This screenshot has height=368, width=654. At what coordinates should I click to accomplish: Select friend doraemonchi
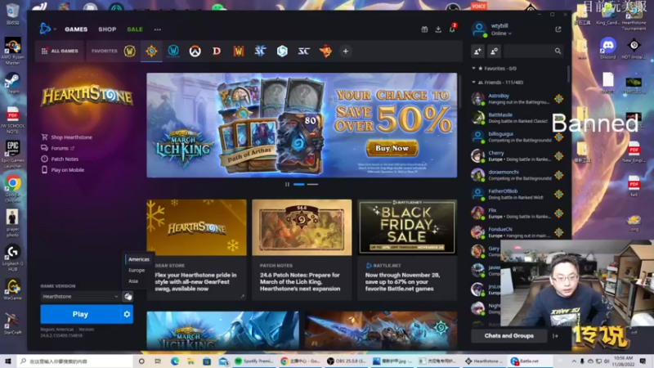coord(517,175)
